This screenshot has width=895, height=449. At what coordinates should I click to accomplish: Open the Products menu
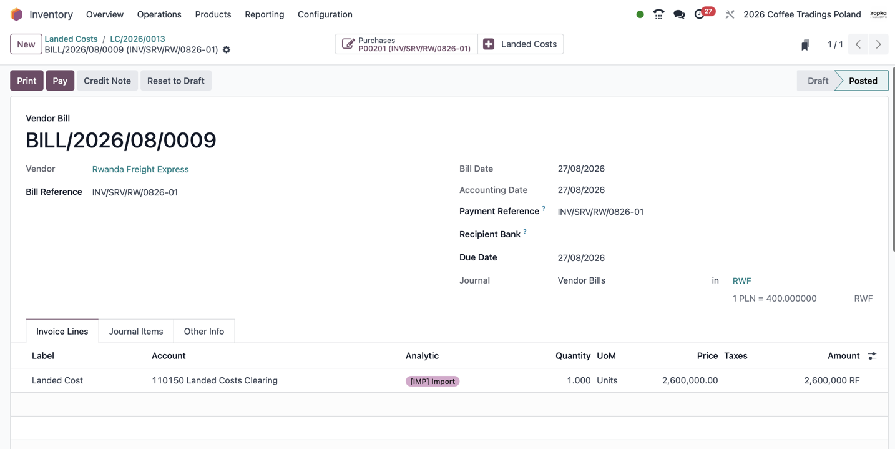tap(213, 14)
